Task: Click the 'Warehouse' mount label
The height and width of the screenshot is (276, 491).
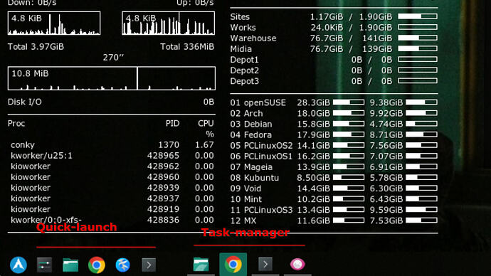Action: pos(253,38)
